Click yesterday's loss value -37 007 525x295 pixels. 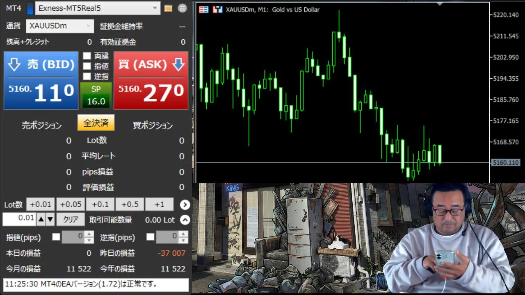point(172,253)
